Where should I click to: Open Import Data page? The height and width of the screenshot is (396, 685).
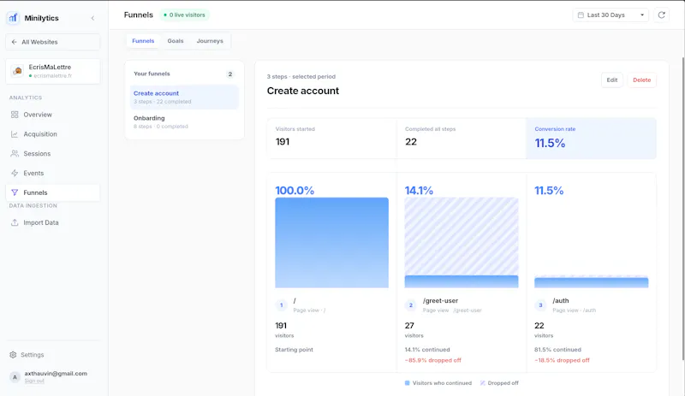[x=53, y=222]
